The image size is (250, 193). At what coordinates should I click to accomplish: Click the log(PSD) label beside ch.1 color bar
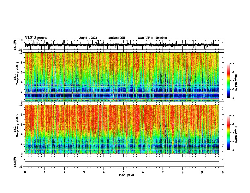236,82
